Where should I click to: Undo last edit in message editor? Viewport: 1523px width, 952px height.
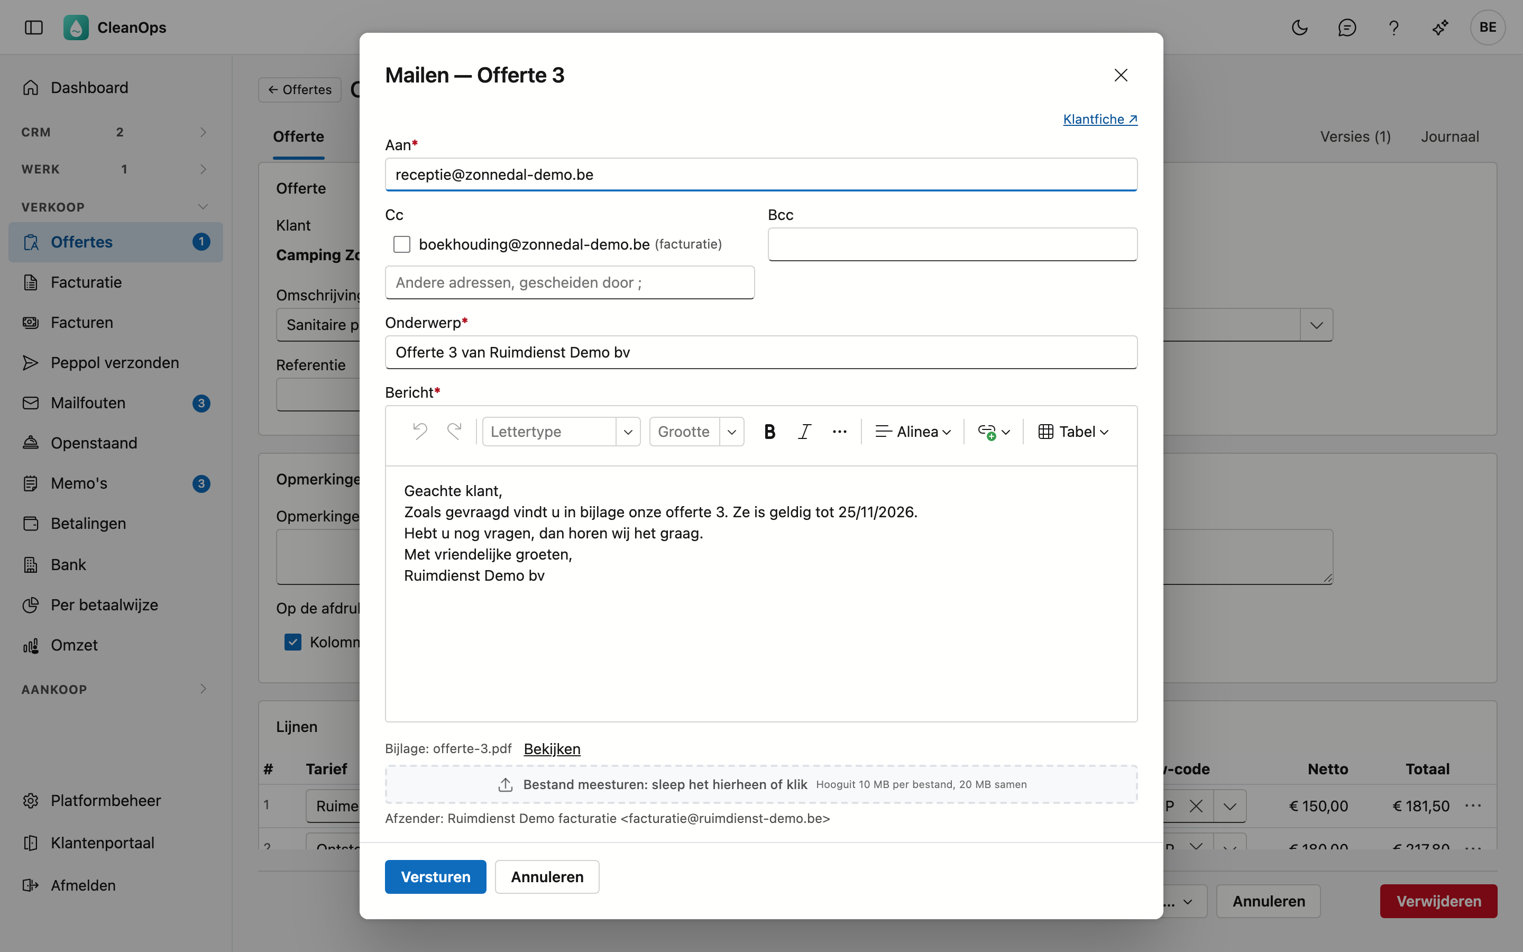pos(420,431)
